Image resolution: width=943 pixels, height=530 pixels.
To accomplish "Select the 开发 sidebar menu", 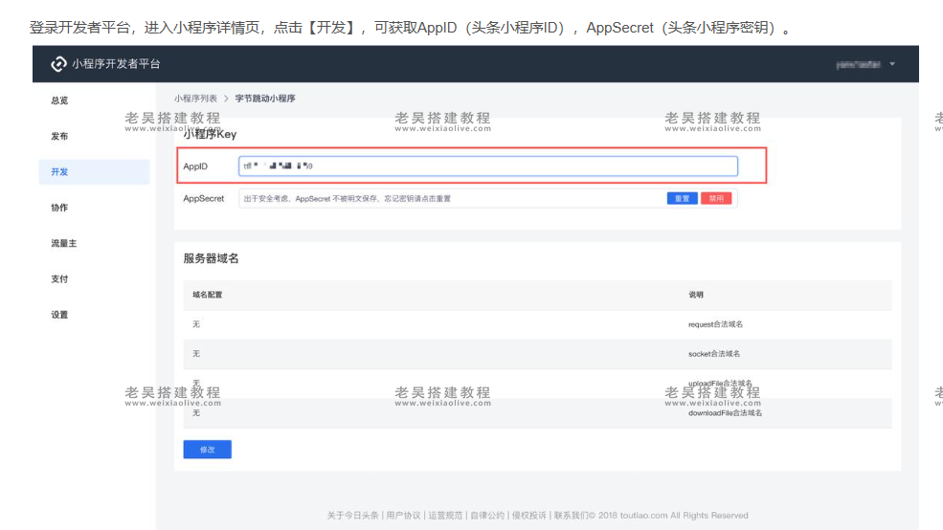I will [x=94, y=172].
